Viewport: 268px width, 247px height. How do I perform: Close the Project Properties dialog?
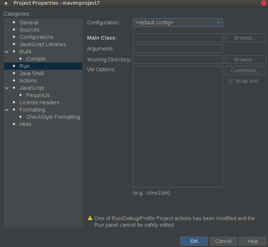coord(264,3)
